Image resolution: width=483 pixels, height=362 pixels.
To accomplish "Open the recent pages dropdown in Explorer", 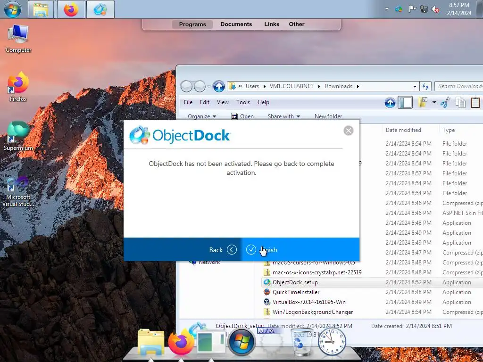I will pyautogui.click(x=209, y=87).
